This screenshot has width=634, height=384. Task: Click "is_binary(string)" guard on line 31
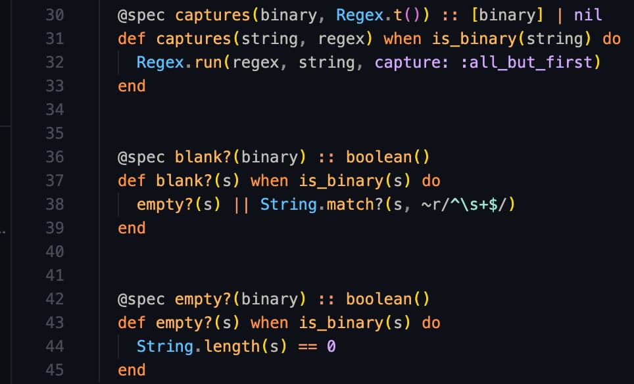point(512,39)
